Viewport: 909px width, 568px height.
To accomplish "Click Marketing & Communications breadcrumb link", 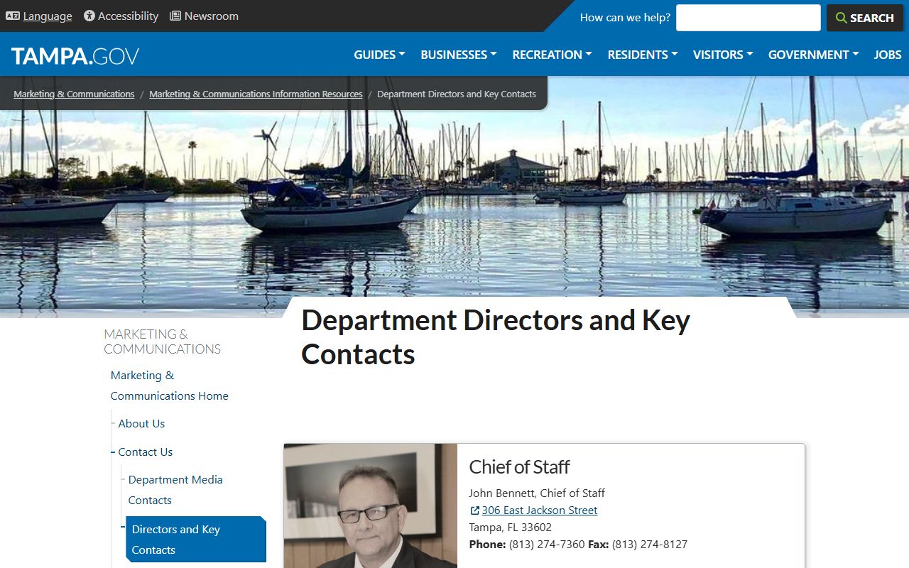I will tap(74, 94).
